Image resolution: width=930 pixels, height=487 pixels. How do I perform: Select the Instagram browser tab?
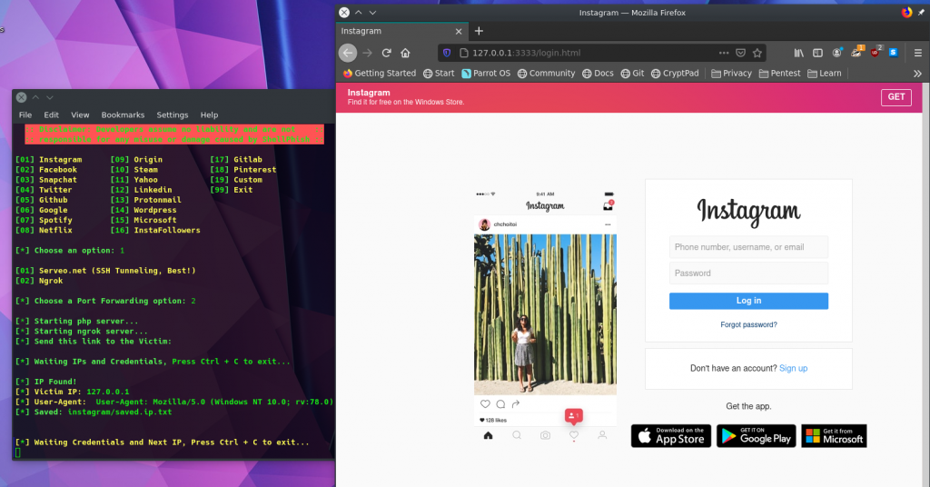pyautogui.click(x=402, y=31)
